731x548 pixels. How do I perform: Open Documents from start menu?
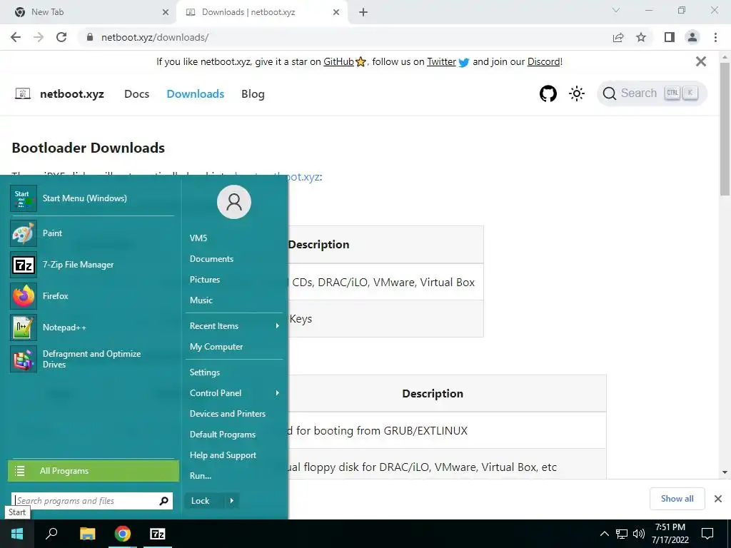[211, 259]
